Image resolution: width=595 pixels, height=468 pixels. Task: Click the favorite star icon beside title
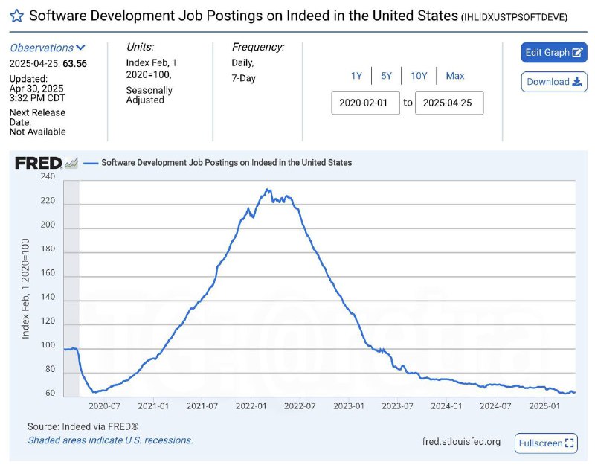tap(16, 16)
